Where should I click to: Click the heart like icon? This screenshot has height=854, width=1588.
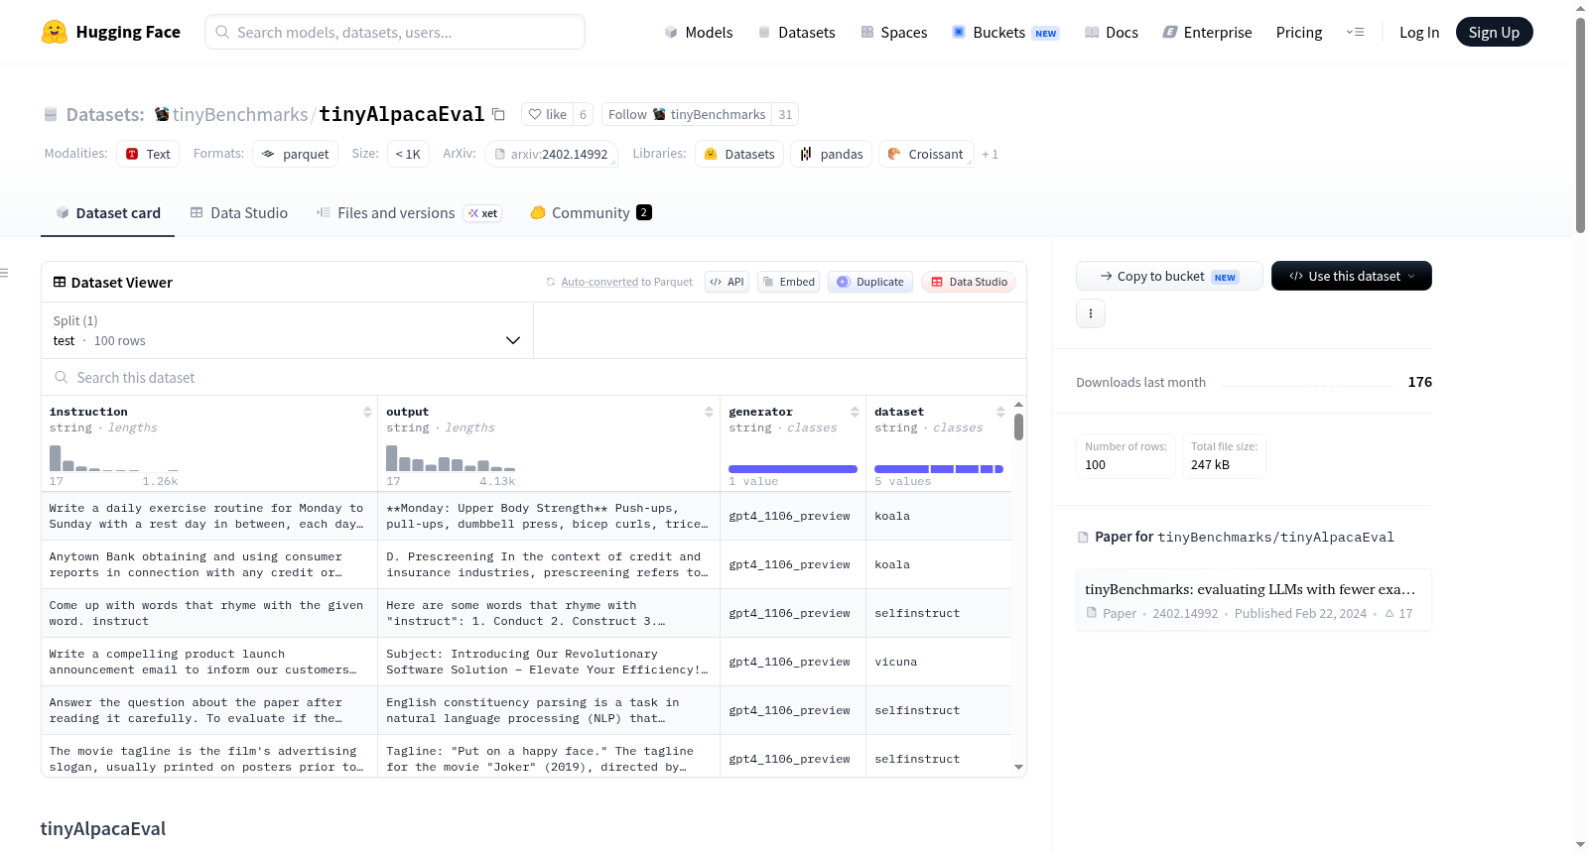point(535,114)
